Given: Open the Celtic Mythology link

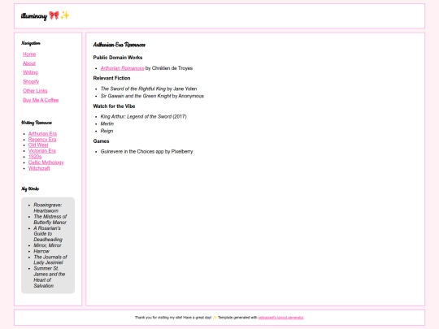Looking at the screenshot, I should (x=46, y=162).
